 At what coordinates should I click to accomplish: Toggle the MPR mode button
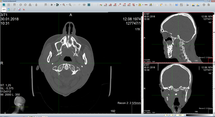tap(4, 10)
